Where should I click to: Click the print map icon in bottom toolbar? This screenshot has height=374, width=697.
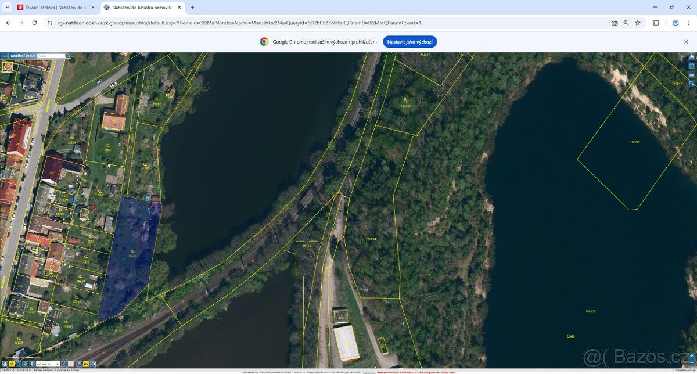click(79, 364)
